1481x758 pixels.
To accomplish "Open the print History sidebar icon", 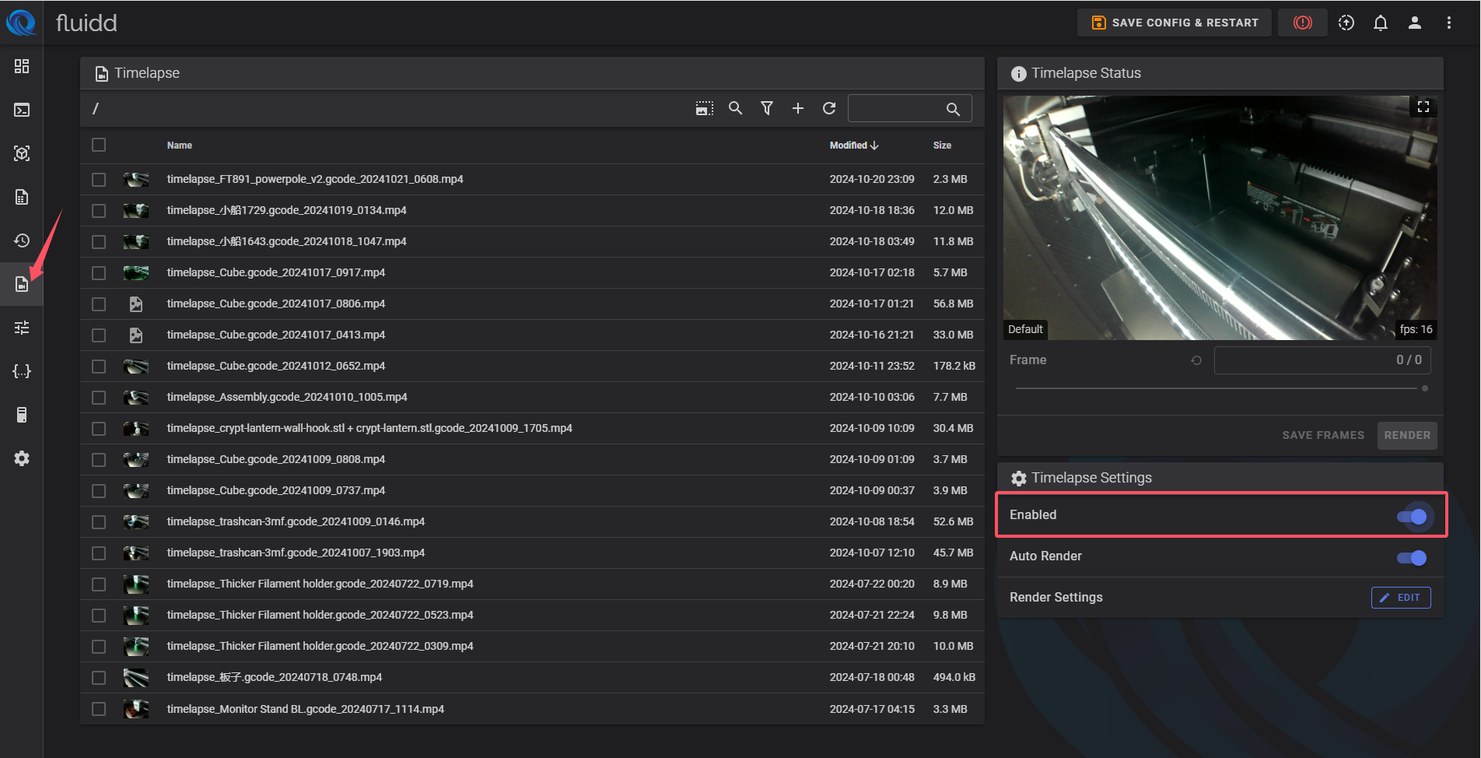I will point(22,240).
